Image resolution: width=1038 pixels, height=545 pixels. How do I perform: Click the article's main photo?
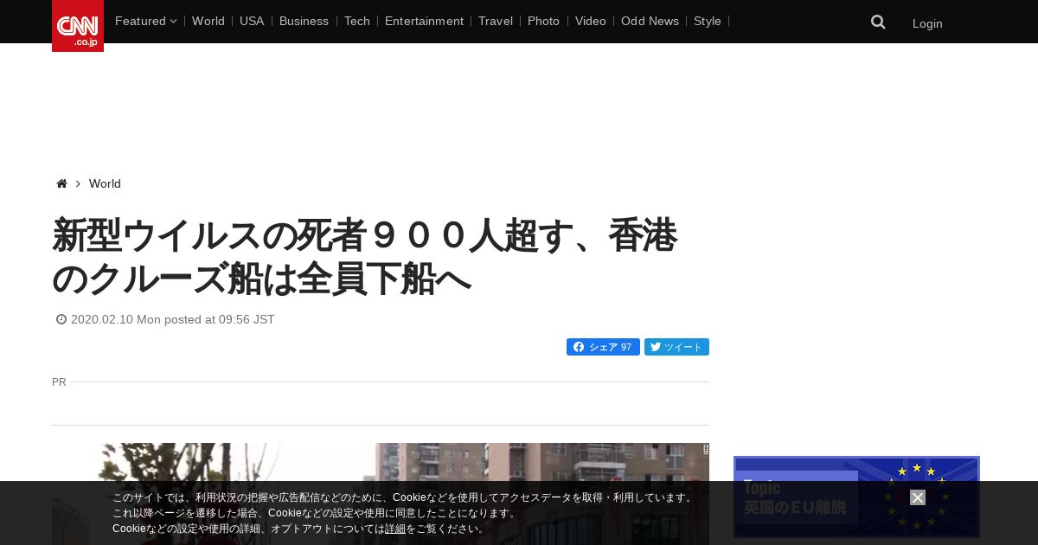pos(381,494)
